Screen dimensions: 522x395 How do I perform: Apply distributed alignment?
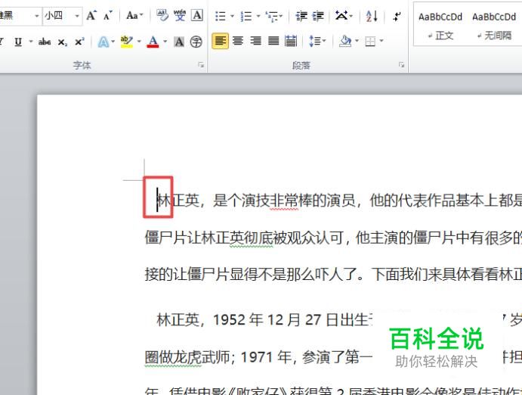point(292,41)
